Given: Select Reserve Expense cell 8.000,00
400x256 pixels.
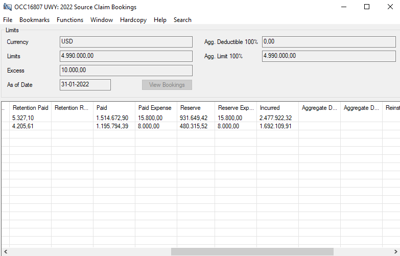Looking at the screenshot, I should pyautogui.click(x=236, y=126).
